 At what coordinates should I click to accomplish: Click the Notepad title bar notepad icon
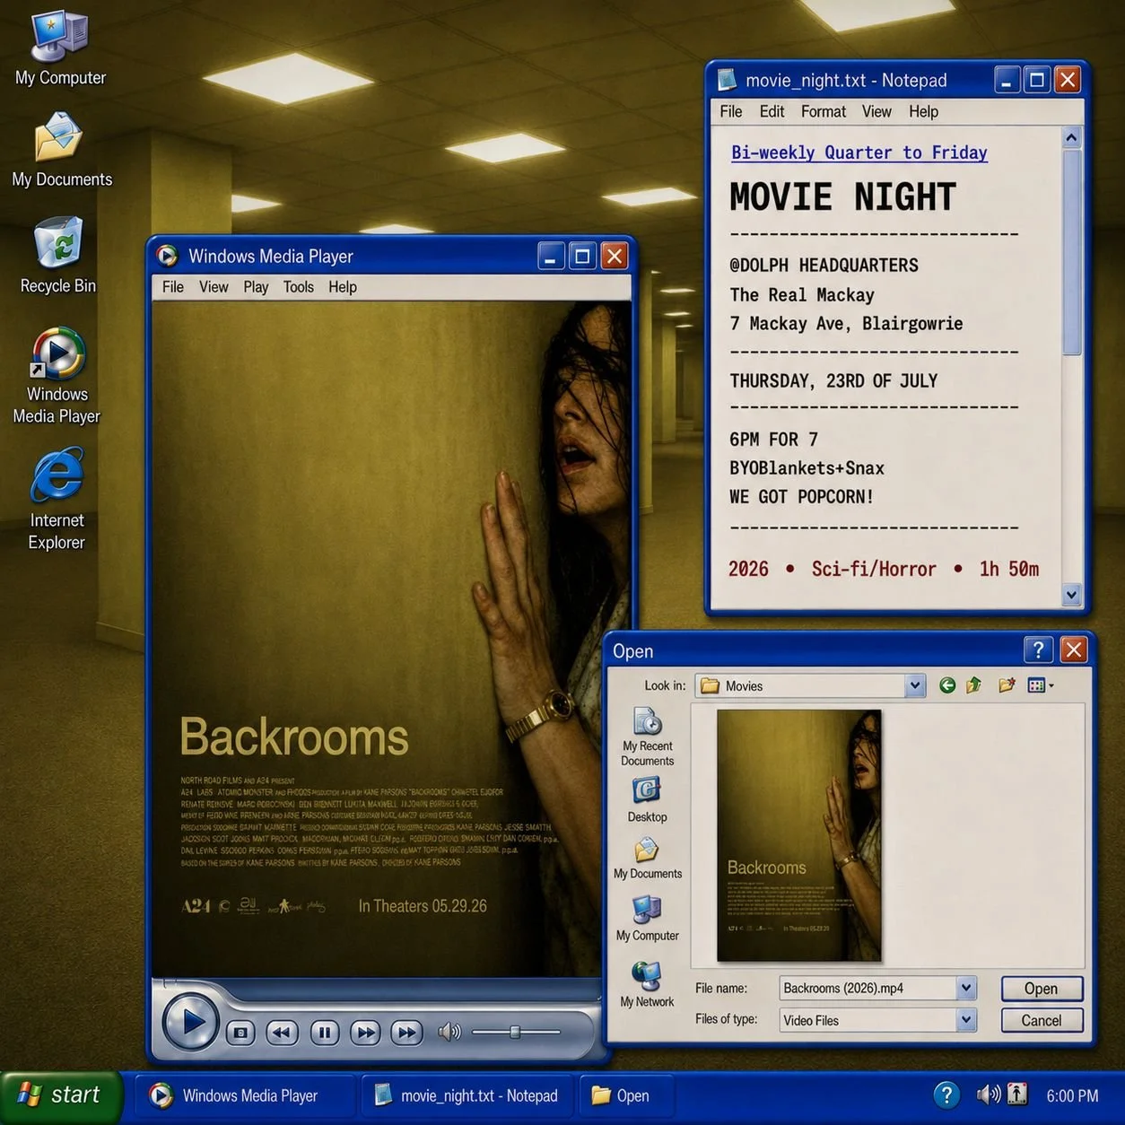click(727, 80)
